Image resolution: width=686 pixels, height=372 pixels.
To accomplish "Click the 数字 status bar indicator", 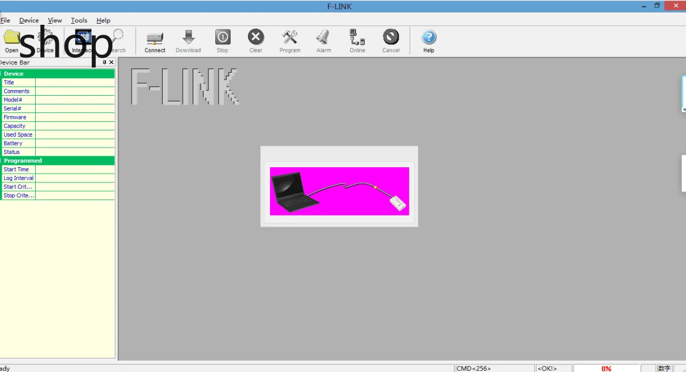I will tap(663, 369).
